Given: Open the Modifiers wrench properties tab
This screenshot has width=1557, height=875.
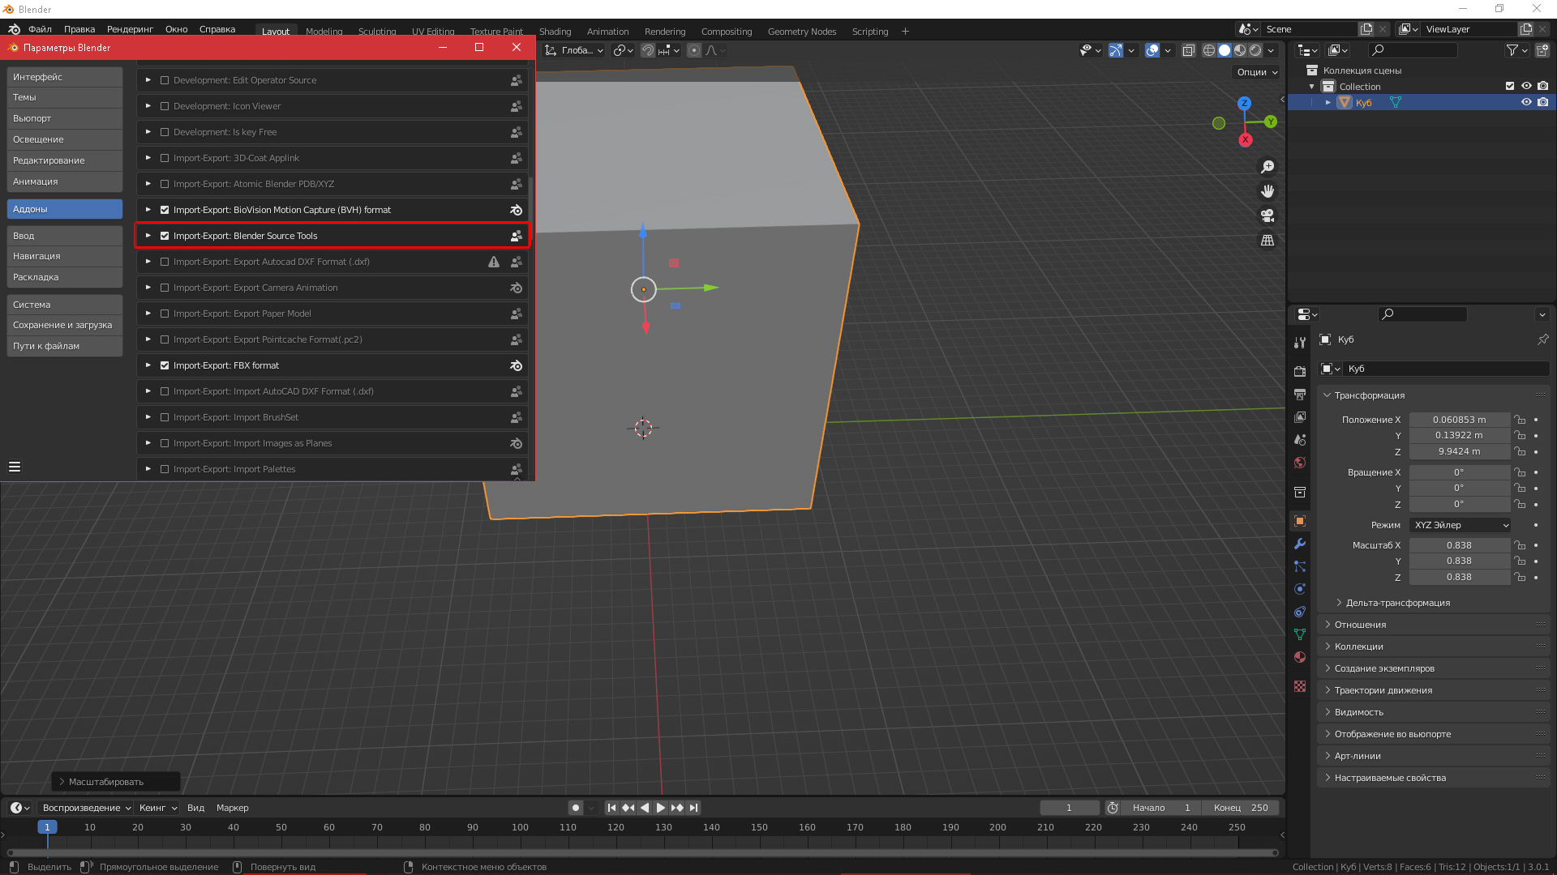Looking at the screenshot, I should [x=1300, y=544].
